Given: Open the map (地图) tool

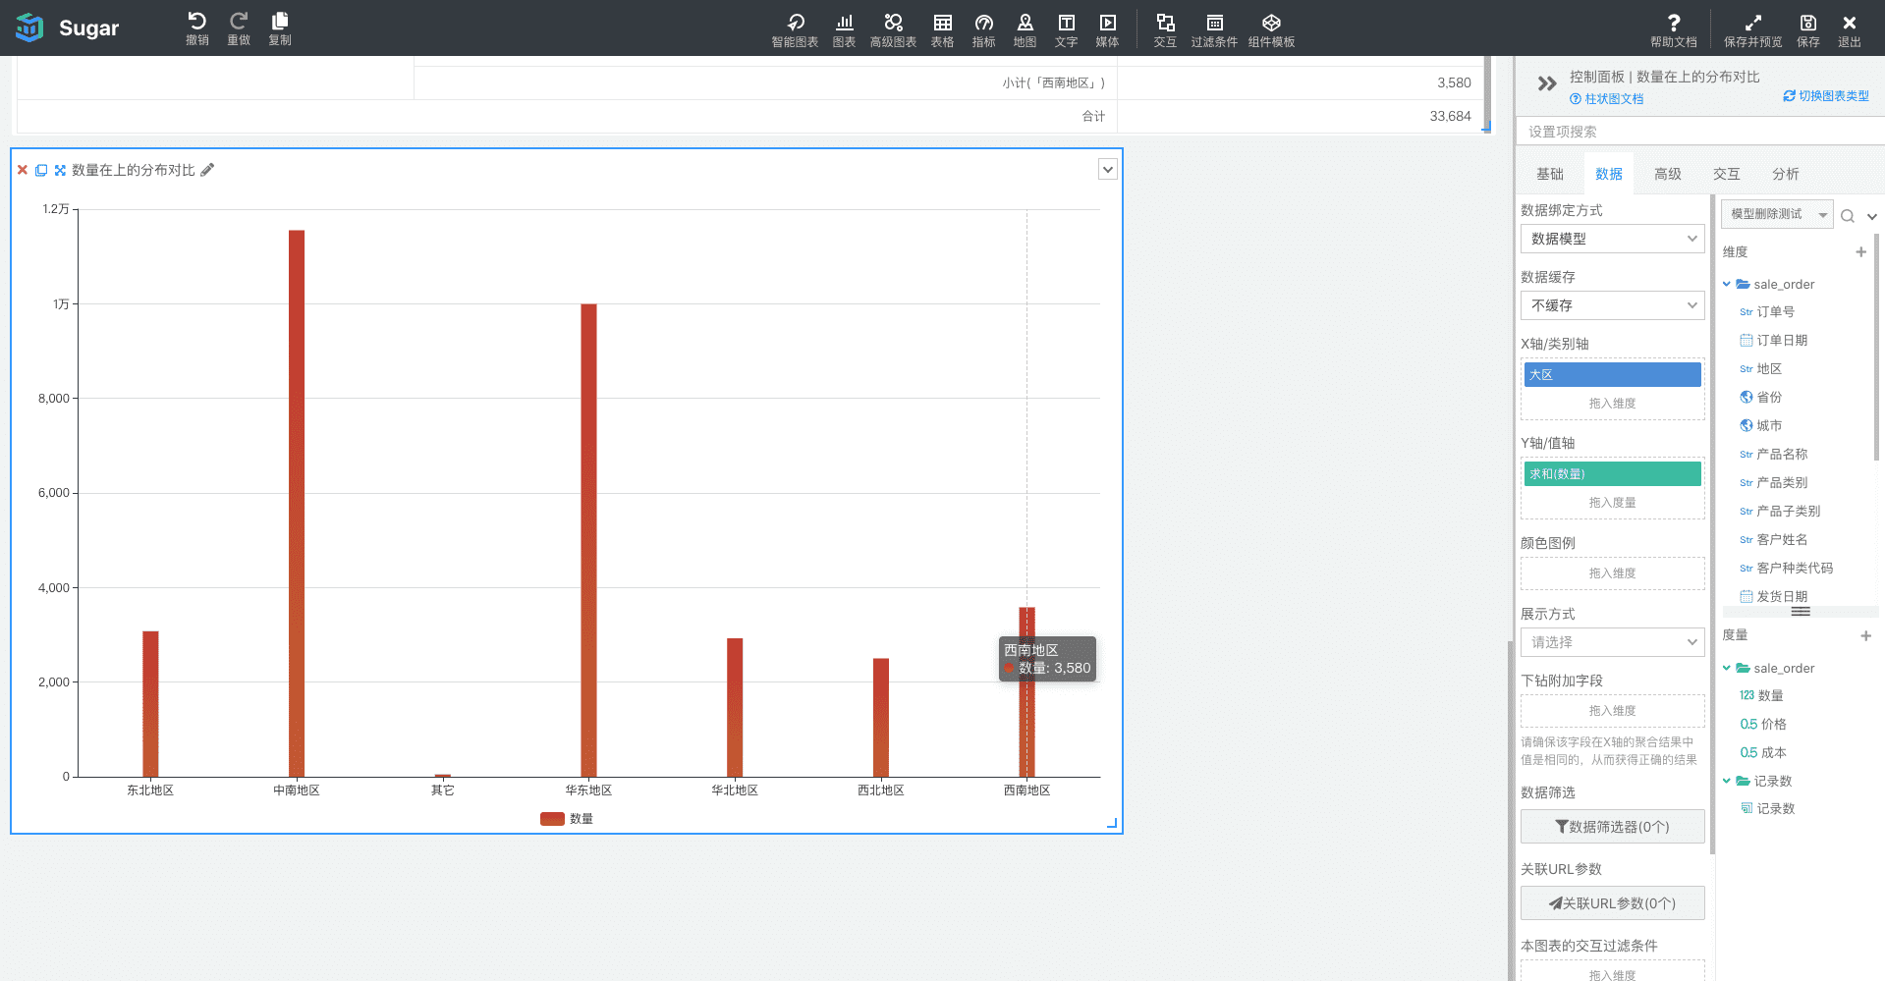Looking at the screenshot, I should click(x=1025, y=29).
